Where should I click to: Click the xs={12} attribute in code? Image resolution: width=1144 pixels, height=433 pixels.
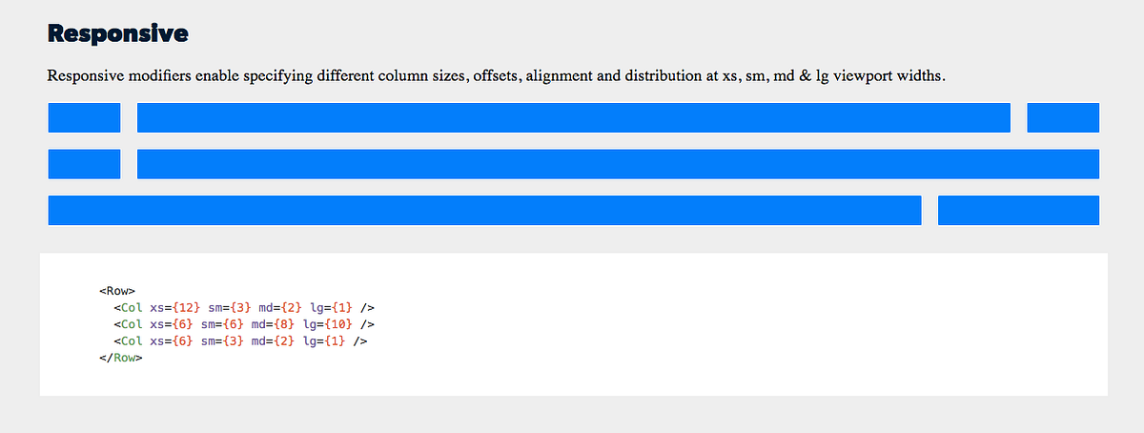[x=175, y=308]
